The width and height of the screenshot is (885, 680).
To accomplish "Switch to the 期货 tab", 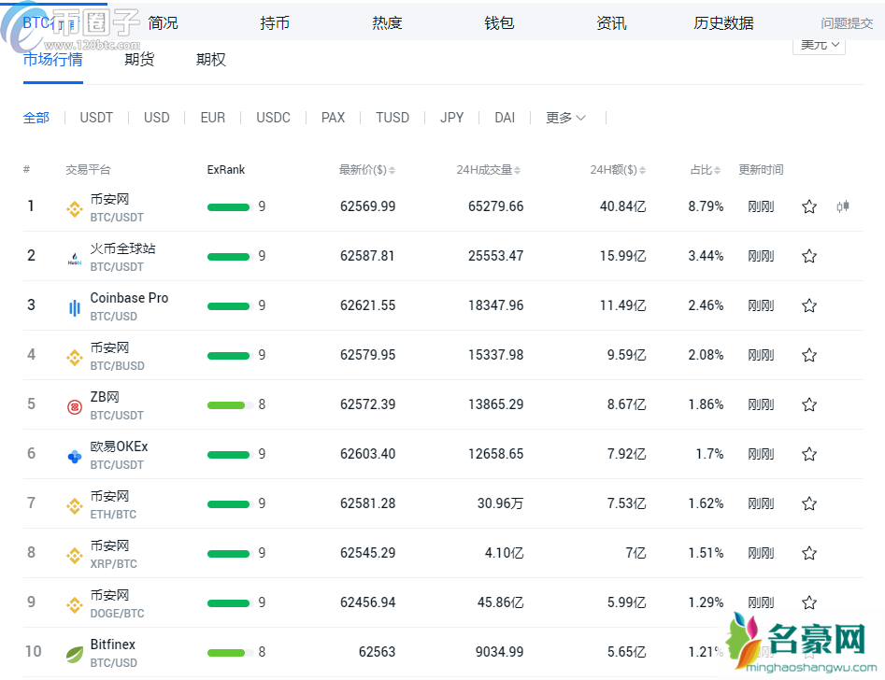I will 139,60.
